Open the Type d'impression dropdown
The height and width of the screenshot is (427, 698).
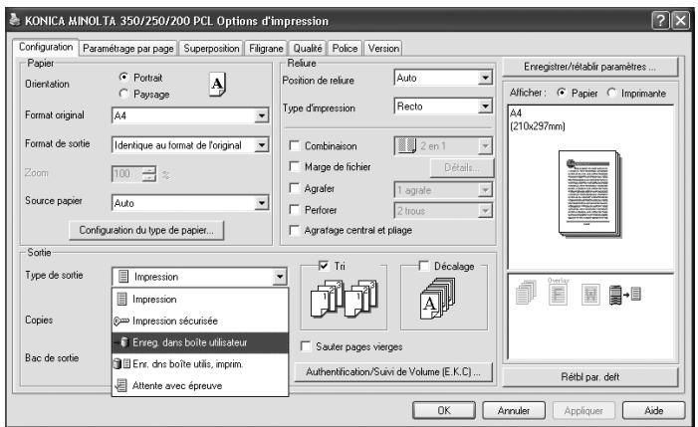[x=485, y=107]
